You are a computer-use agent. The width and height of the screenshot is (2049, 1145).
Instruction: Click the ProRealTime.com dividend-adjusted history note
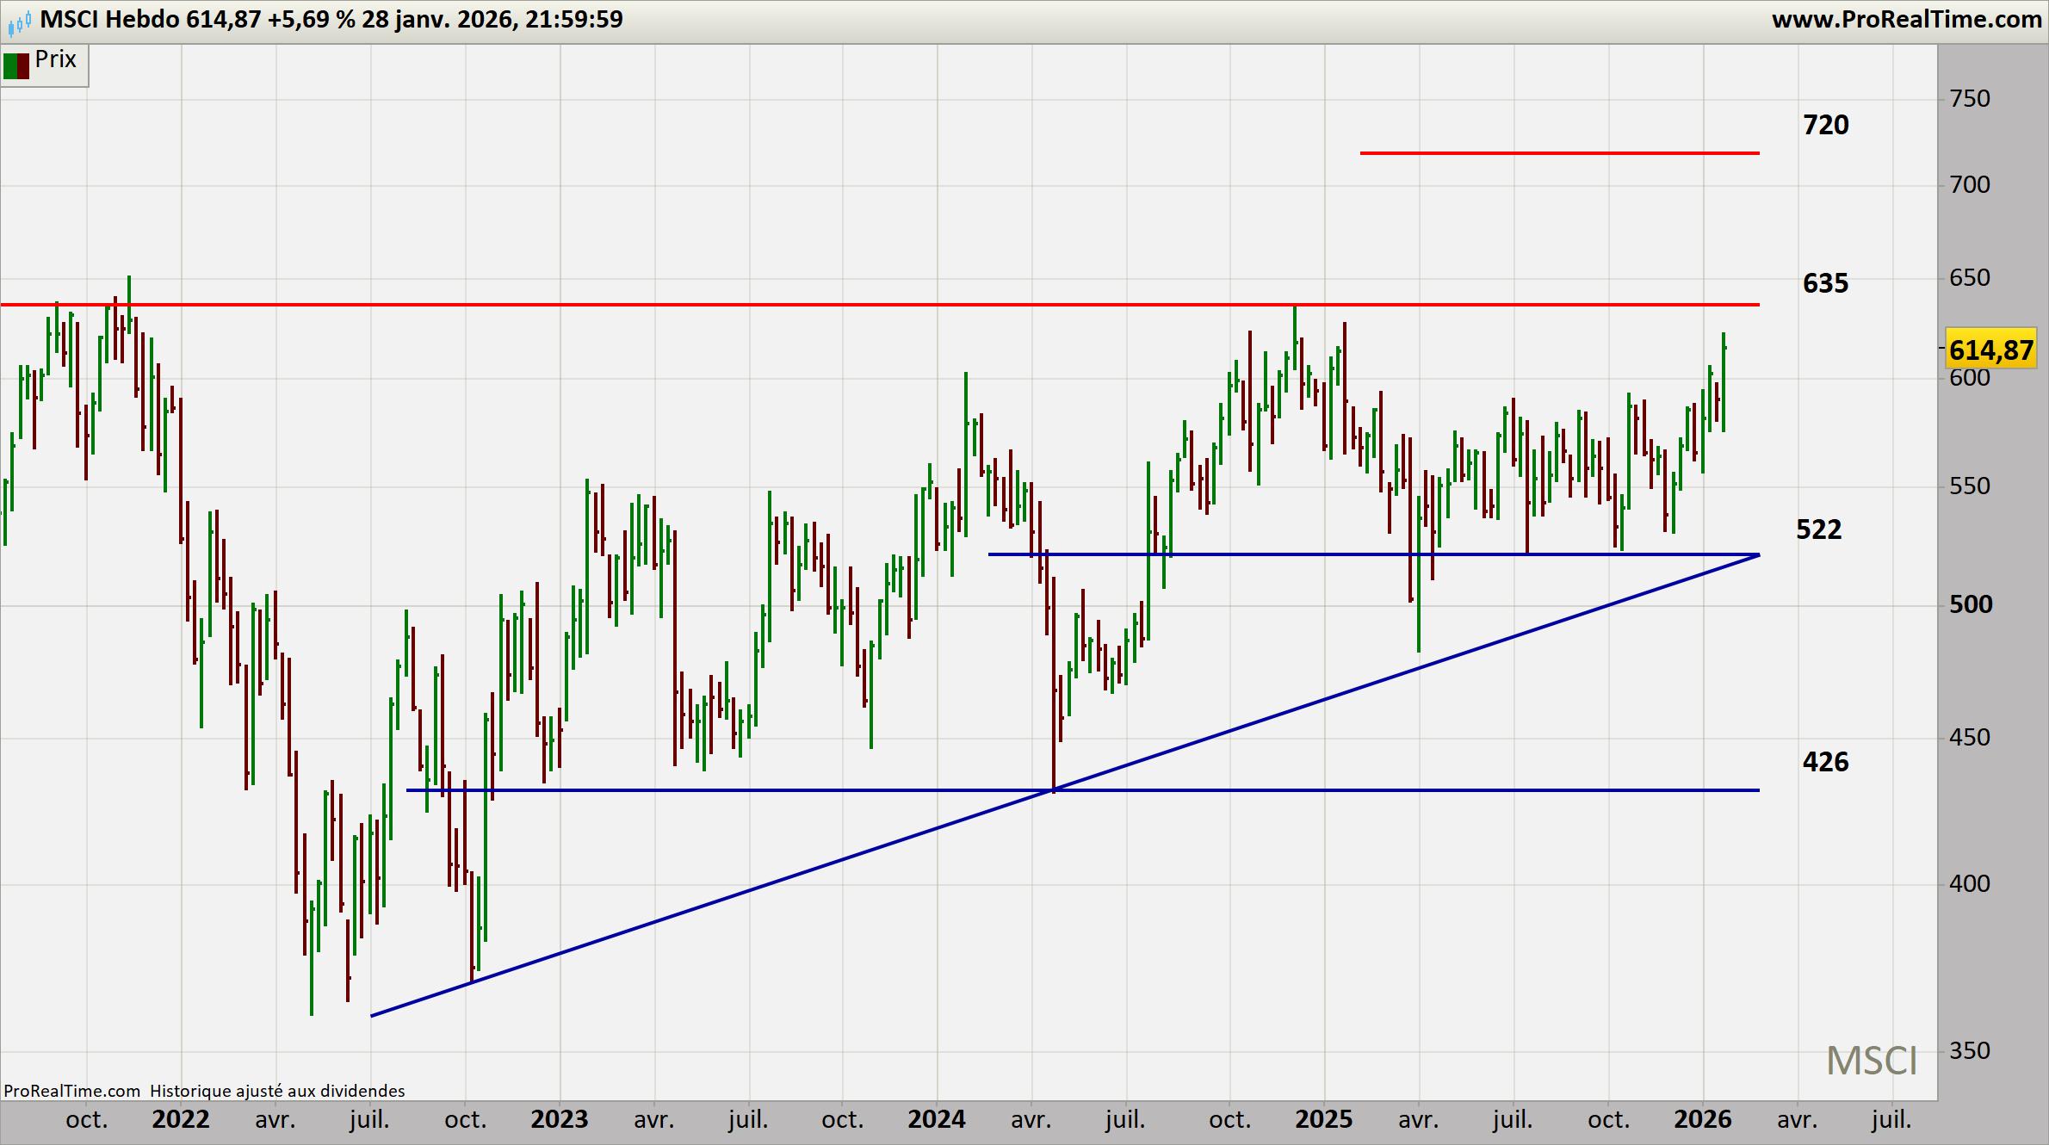click(x=204, y=1091)
